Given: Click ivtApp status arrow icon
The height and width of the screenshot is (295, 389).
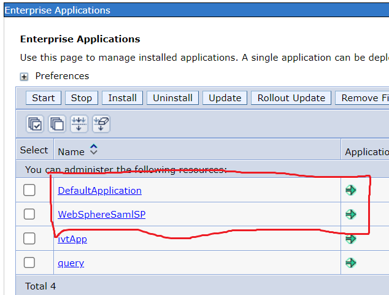Looking at the screenshot, I should pyautogui.click(x=351, y=239).
